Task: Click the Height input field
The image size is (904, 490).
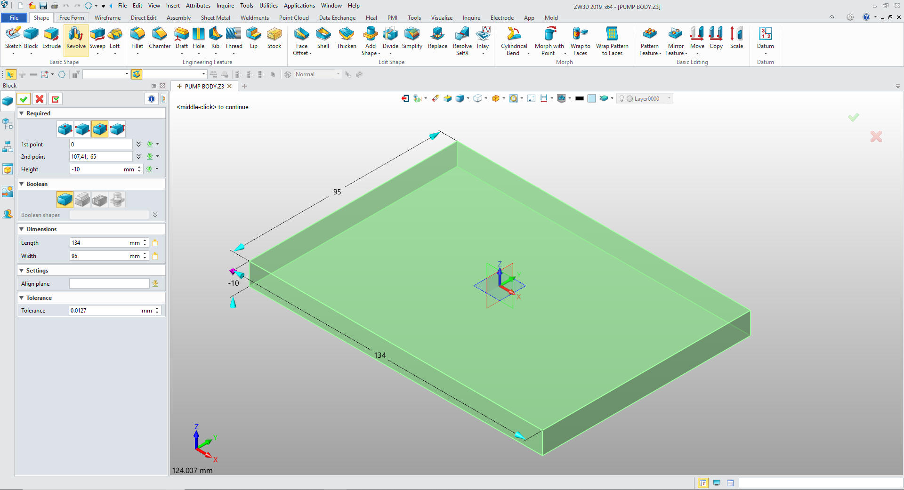Action: 97,169
